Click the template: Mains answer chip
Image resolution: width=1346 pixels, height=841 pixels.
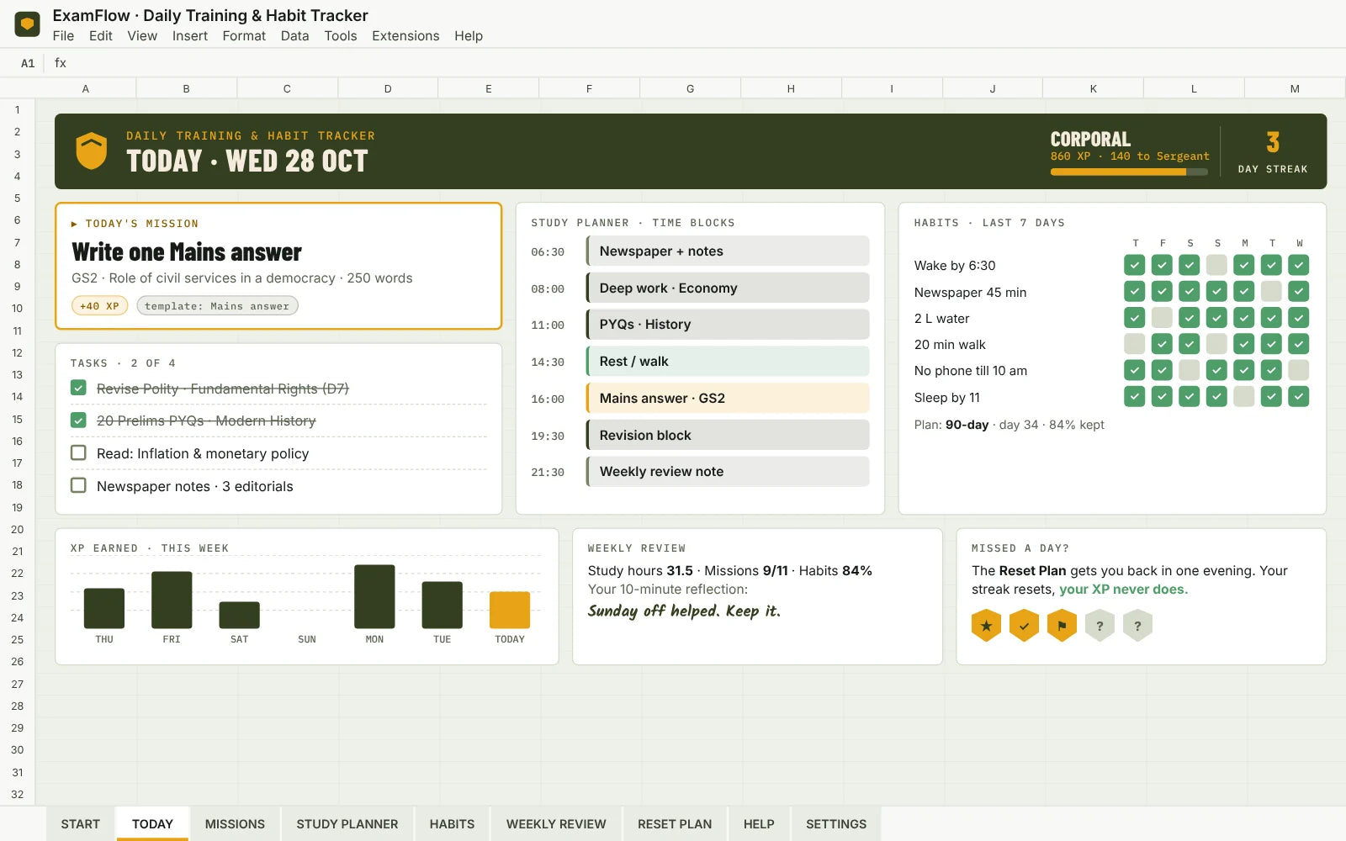point(217,306)
